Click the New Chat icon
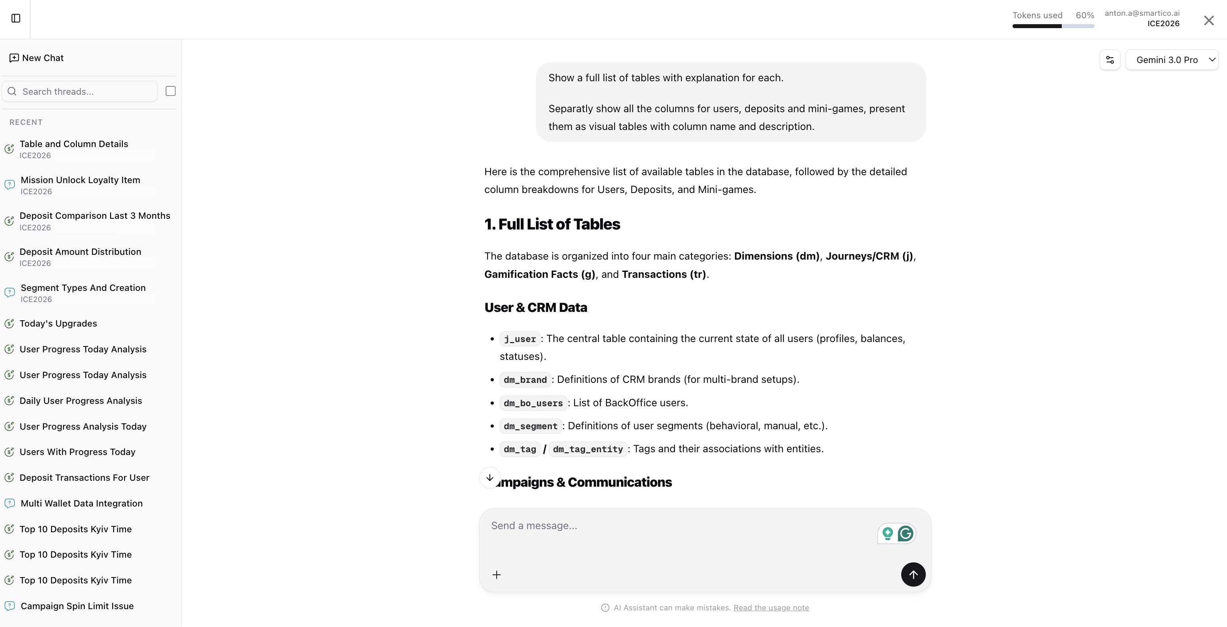Screen dimensions: 1227x627 coord(14,57)
